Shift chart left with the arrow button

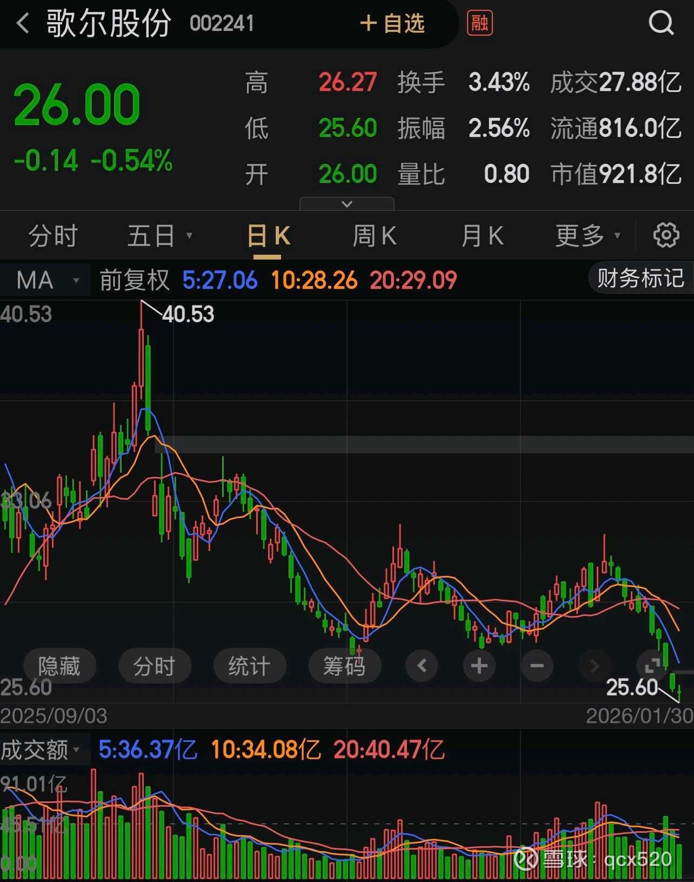(422, 666)
